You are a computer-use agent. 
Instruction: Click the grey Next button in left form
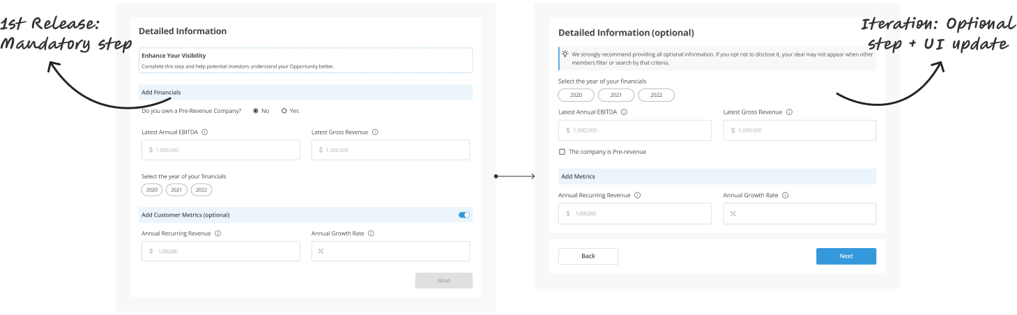click(444, 280)
